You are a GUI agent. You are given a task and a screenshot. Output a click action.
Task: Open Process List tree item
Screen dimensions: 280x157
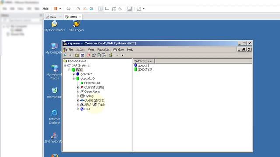click(x=92, y=83)
